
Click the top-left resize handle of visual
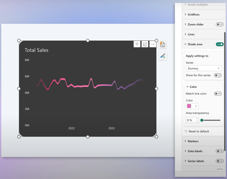[19, 41]
